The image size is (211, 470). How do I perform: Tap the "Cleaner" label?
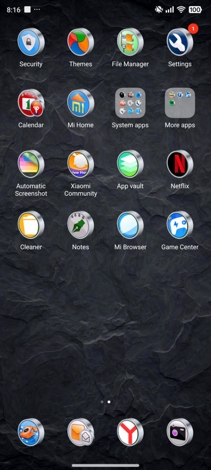(x=31, y=247)
